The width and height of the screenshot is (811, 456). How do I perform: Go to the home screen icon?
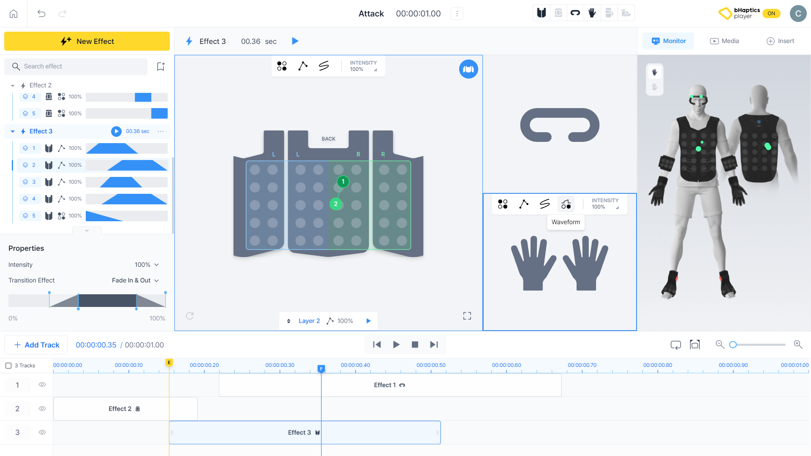(14, 14)
